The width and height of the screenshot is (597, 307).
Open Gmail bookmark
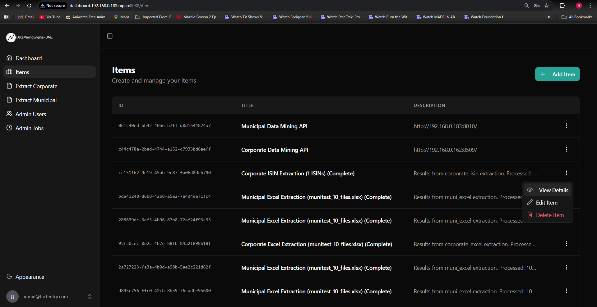[x=26, y=17]
